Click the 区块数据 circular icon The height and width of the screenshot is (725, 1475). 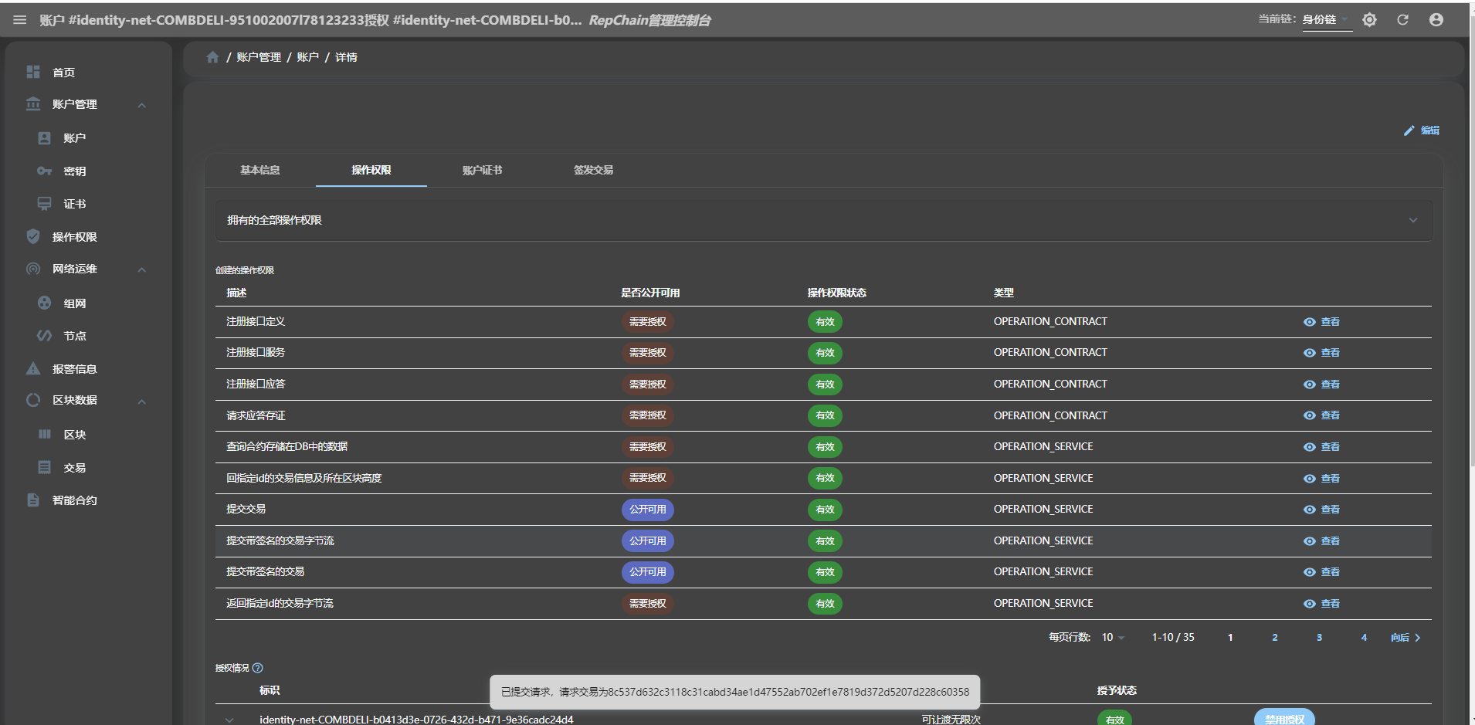[x=33, y=400]
